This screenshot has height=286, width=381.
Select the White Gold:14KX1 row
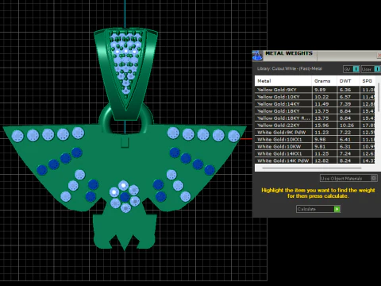point(315,153)
